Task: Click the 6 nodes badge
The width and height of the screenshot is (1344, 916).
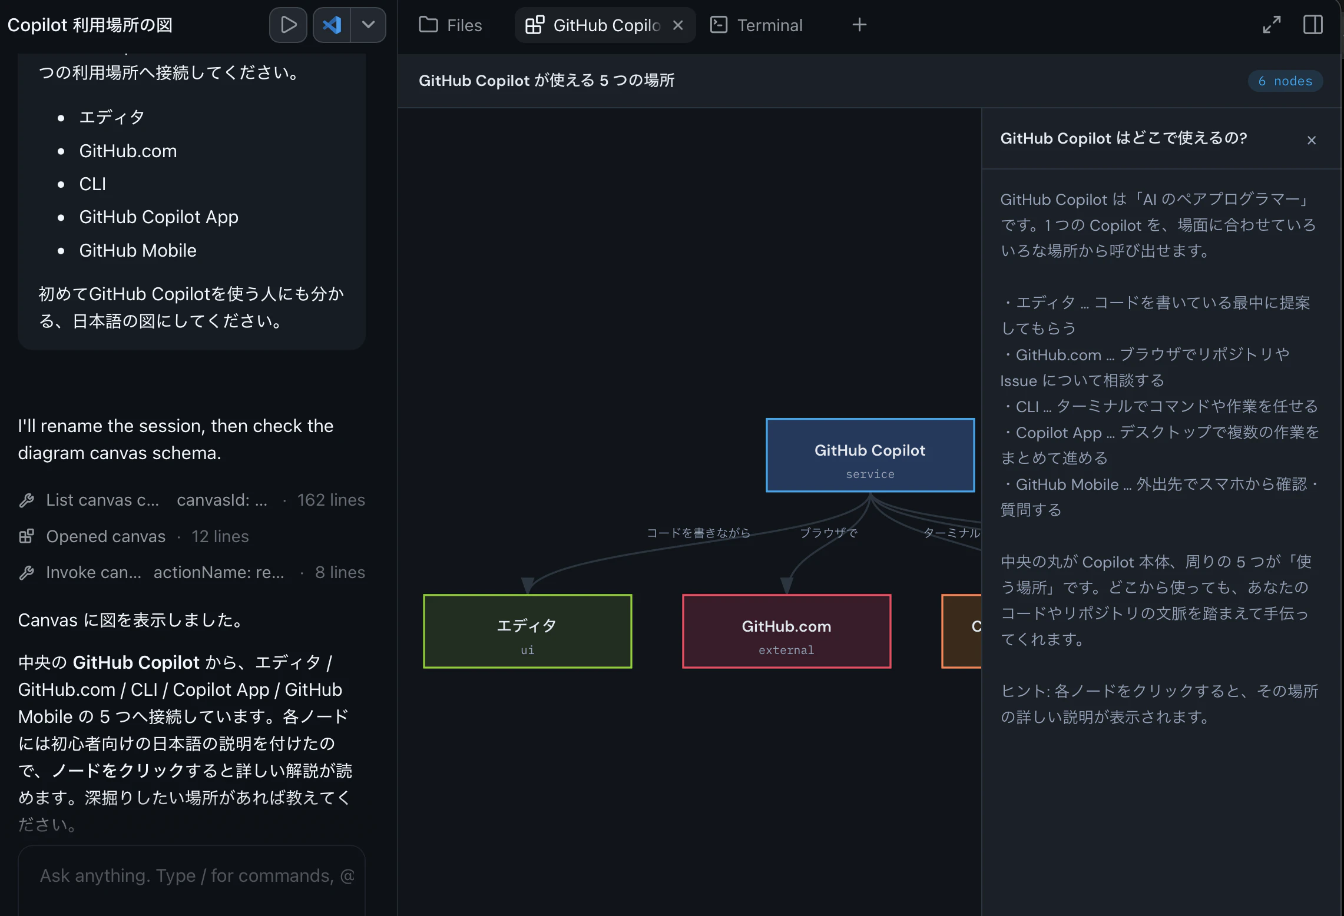Action: coord(1285,81)
